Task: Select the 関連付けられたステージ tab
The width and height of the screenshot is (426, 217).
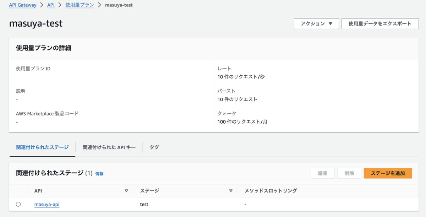Action: (42, 147)
